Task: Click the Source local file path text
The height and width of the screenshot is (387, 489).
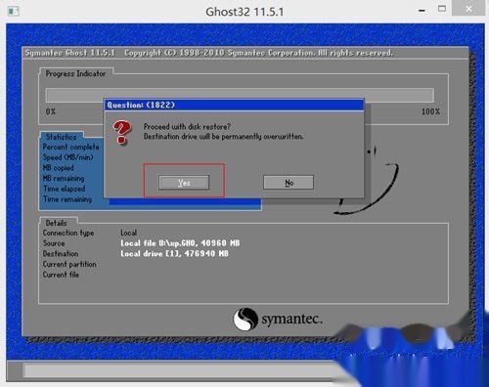Action: tap(180, 243)
